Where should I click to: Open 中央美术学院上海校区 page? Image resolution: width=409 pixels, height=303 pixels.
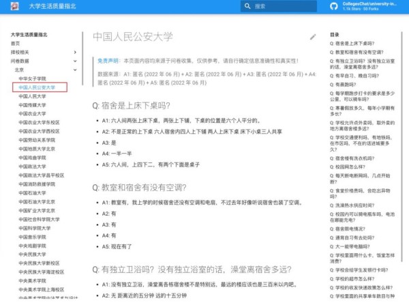click(x=42, y=289)
